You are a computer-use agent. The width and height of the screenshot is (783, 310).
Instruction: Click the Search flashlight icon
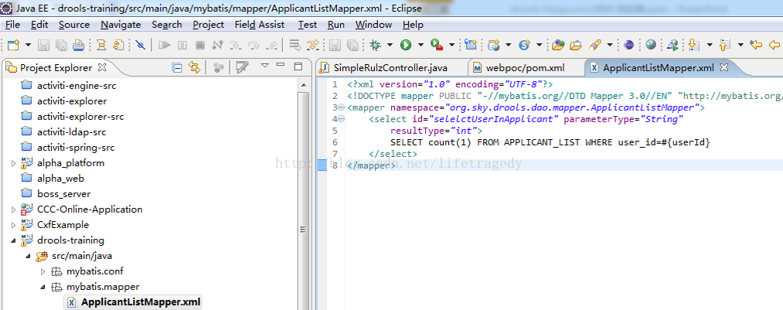pos(594,45)
